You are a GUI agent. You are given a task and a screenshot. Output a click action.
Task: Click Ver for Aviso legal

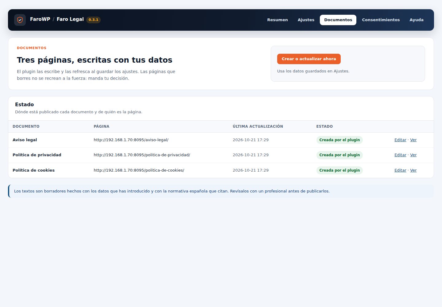(413, 140)
